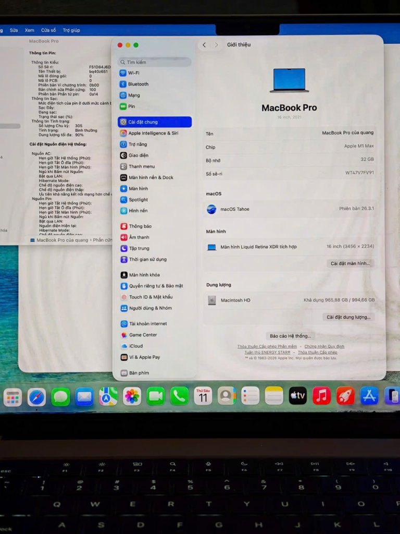Open Giao diện appearance settings

click(134, 155)
